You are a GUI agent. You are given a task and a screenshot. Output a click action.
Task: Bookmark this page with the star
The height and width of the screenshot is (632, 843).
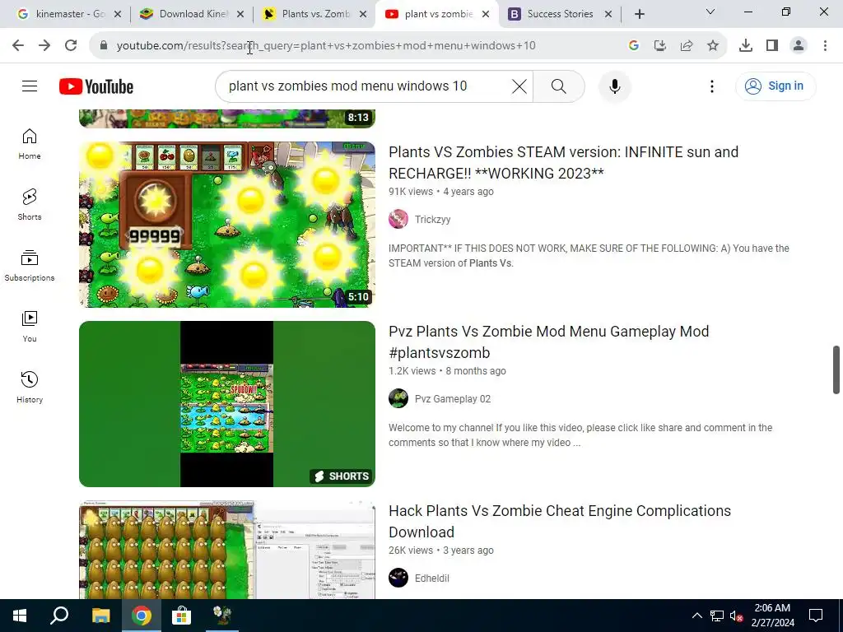713,46
